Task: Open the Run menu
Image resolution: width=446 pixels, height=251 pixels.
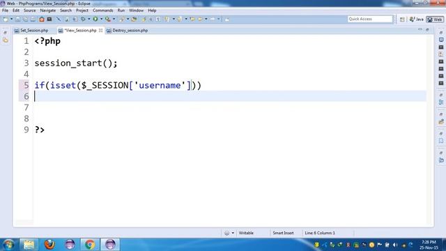Action: (121, 10)
